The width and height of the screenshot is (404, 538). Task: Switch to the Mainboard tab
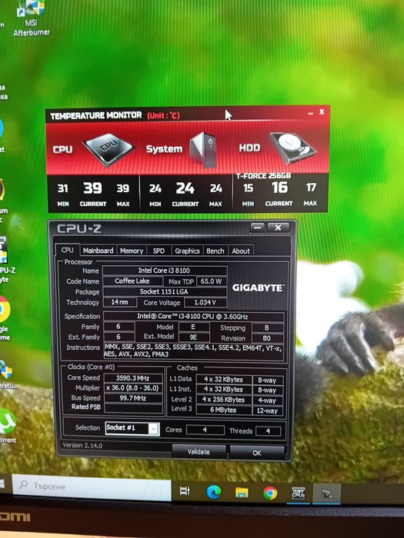[x=98, y=251]
